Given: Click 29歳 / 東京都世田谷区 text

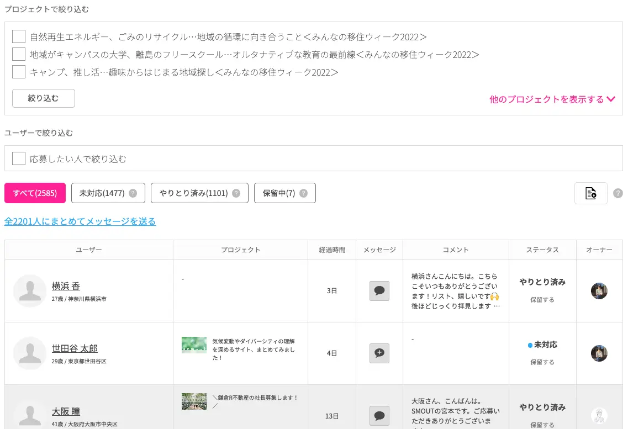Looking at the screenshot, I should [x=79, y=362].
